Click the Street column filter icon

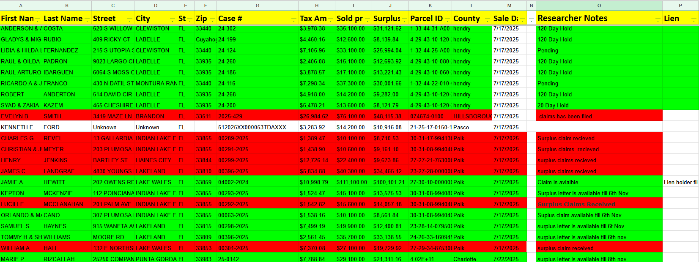click(x=130, y=19)
